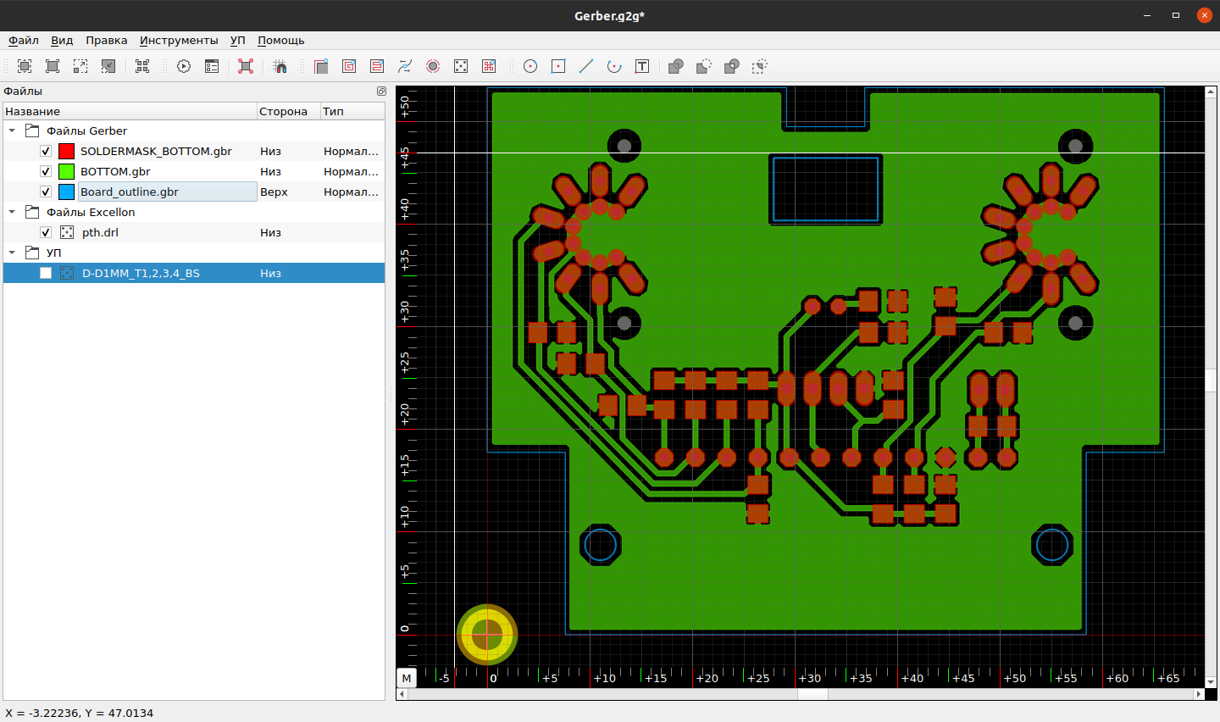Image resolution: width=1220 pixels, height=722 pixels.
Task: Click the Сторона column header
Action: tap(283, 112)
